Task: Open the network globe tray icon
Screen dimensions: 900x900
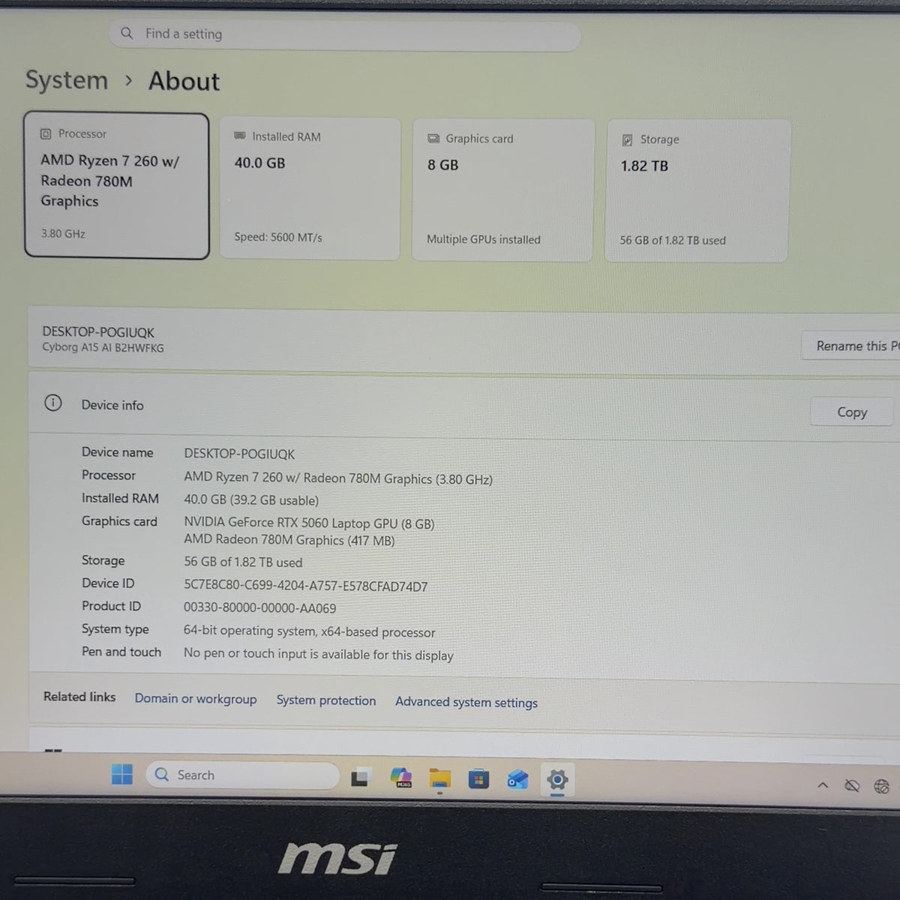Action: click(882, 787)
